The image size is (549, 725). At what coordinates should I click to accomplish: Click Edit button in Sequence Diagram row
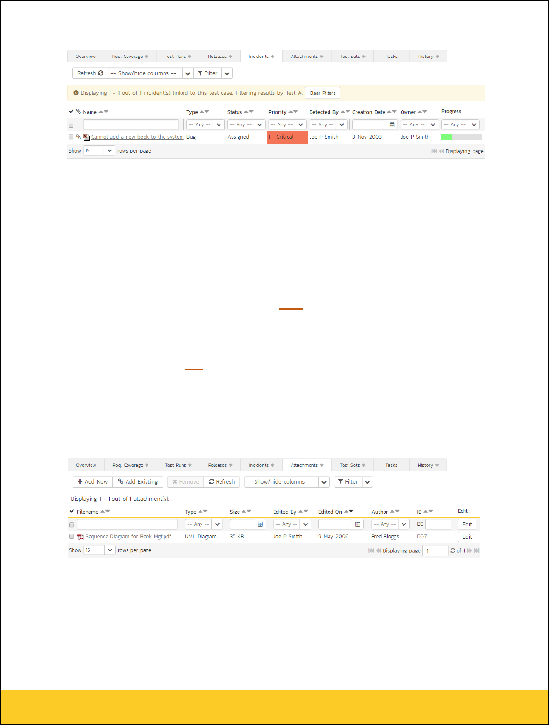tap(467, 537)
